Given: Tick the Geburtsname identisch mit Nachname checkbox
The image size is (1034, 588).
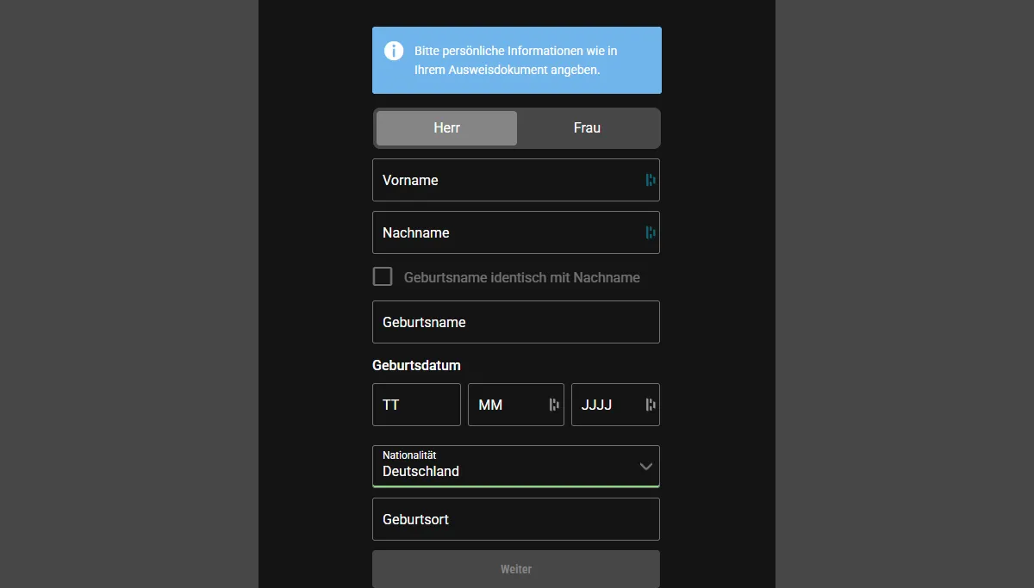Looking at the screenshot, I should click(383, 276).
